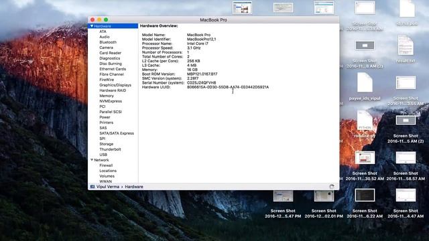Select Screen Shot ending 02.01 PM
Screen dimensions: 429x241
324,195
